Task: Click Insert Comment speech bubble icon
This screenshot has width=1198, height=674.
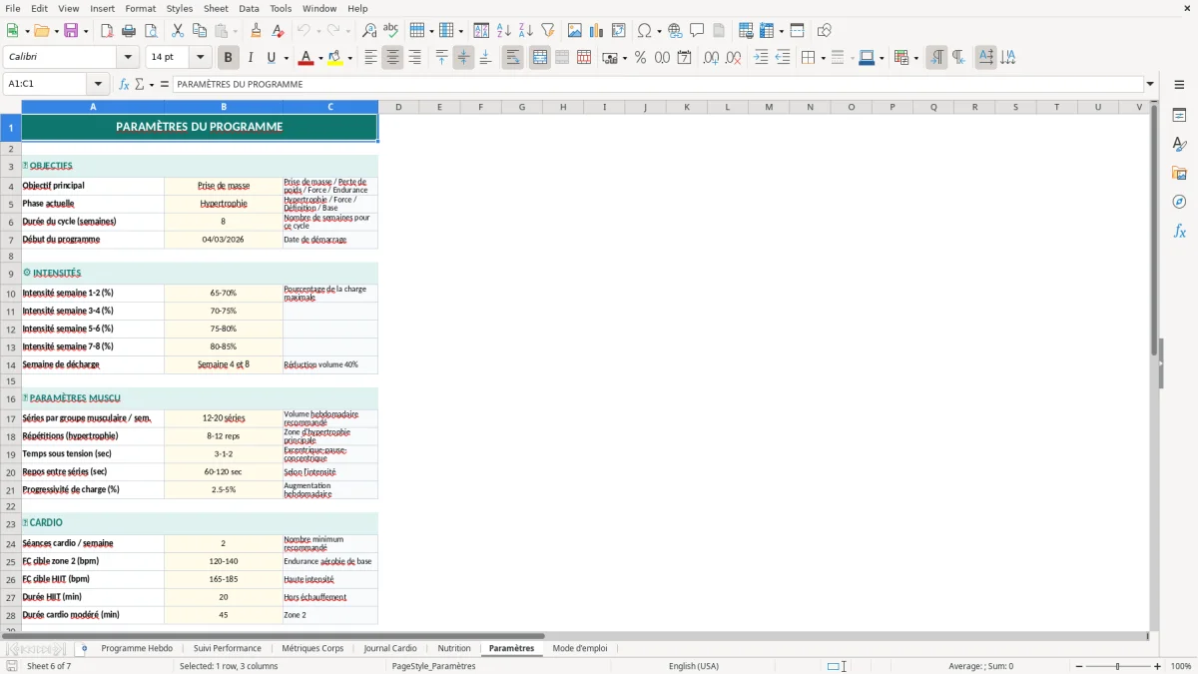Action: [697, 31]
